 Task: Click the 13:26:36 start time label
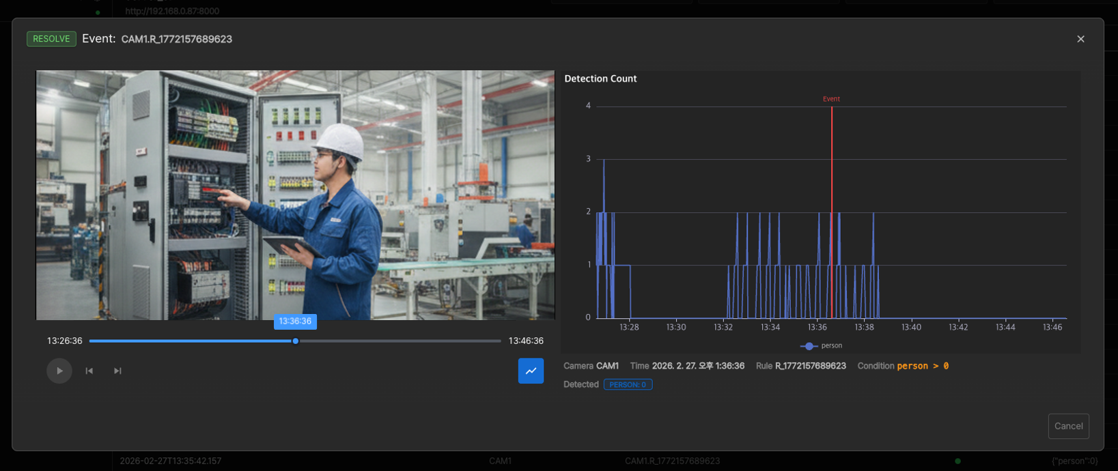(64, 341)
